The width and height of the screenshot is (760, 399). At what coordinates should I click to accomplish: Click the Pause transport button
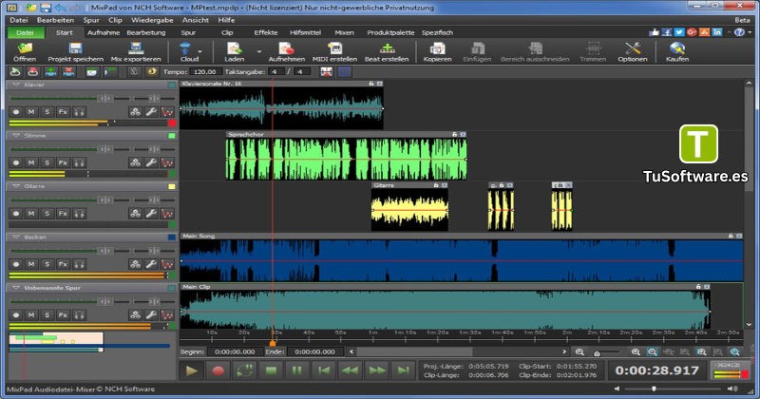(x=297, y=370)
